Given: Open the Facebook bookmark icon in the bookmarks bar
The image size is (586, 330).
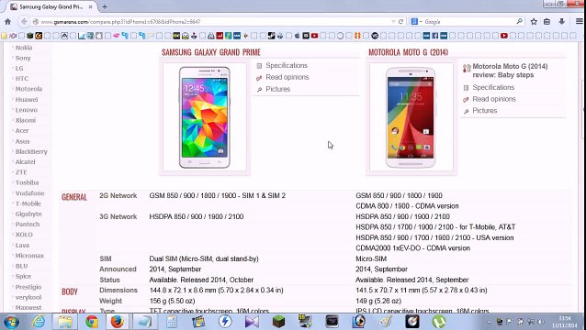Looking at the screenshot, I should (x=435, y=36).
